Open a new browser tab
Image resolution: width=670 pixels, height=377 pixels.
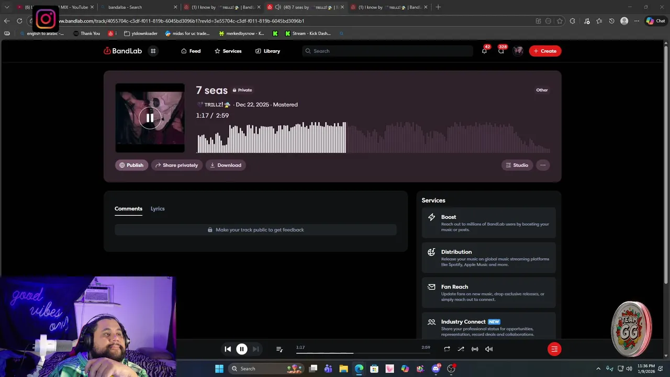coord(438,7)
